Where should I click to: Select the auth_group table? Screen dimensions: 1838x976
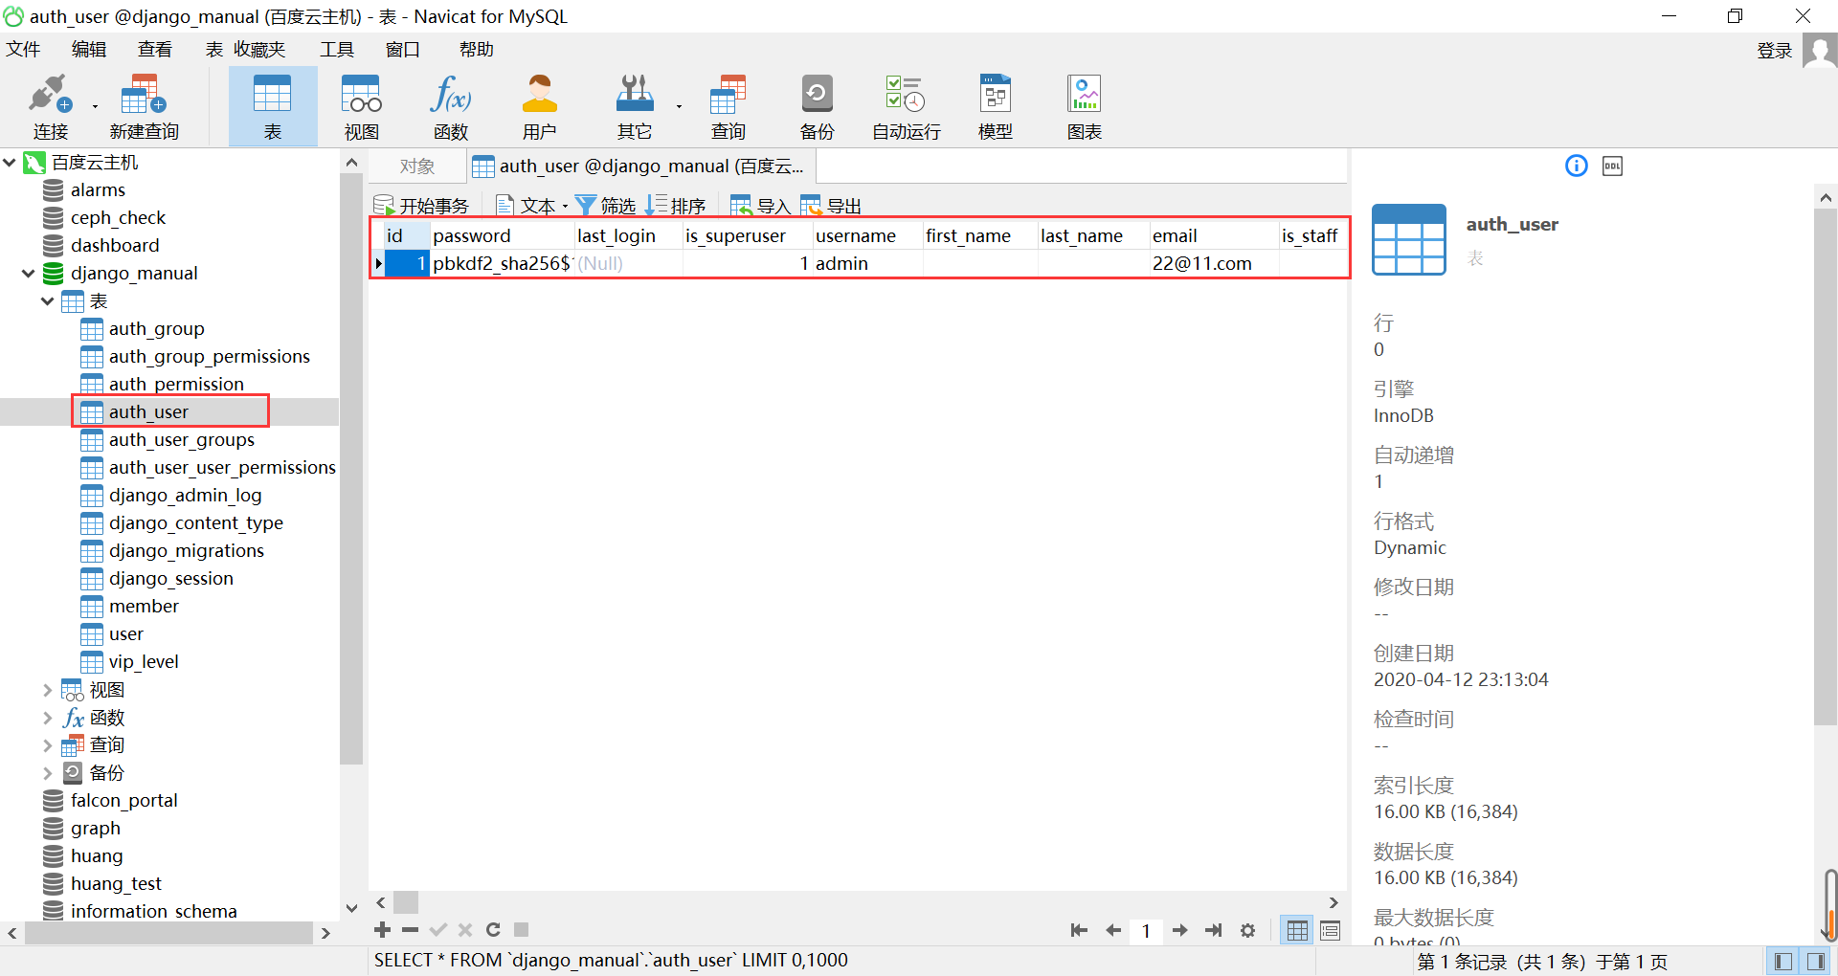(x=156, y=329)
